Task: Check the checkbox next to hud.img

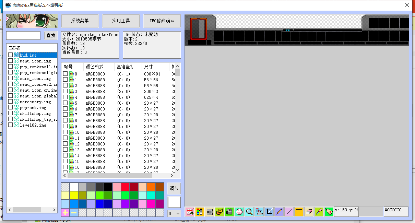Action: 10,55
